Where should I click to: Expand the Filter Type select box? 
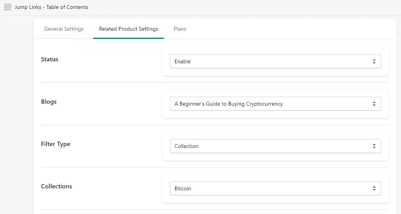tap(275, 146)
